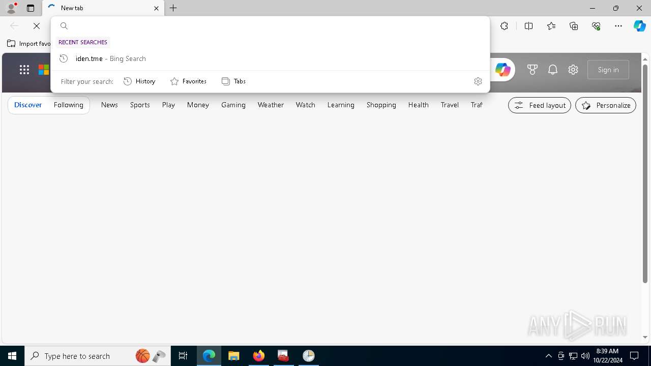Click Import favorites in bookmarks bar

pos(29,44)
